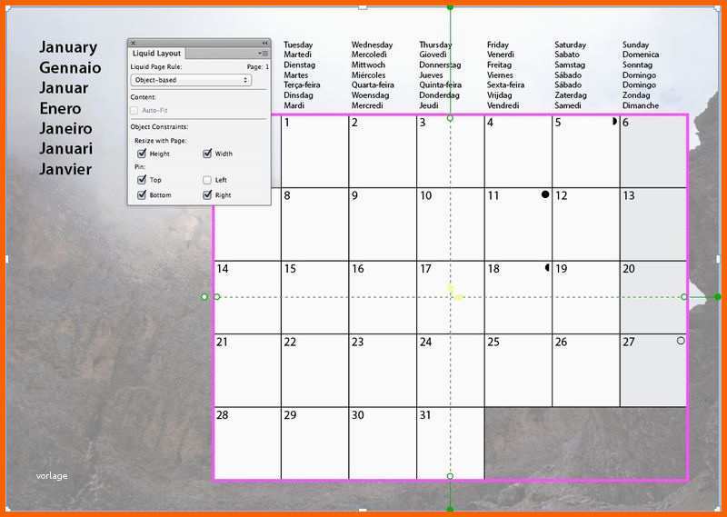Click the filled green pin handle at right page edge
The height and width of the screenshot is (517, 727).
pos(718,297)
